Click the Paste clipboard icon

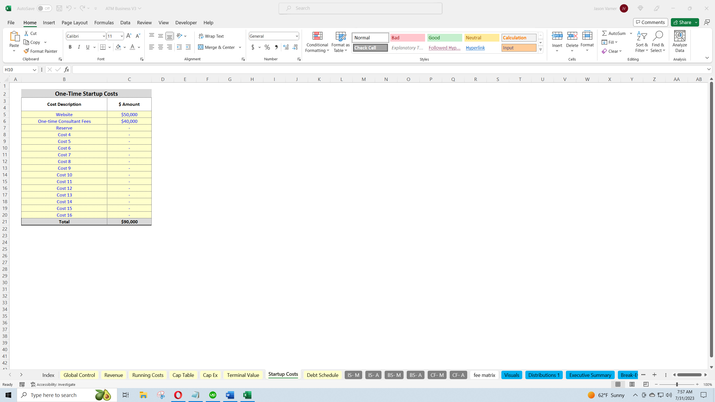click(14, 37)
